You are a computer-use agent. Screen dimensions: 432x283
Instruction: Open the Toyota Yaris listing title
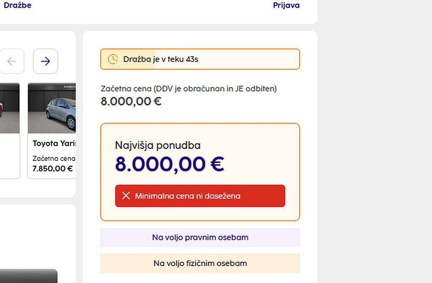(54, 144)
